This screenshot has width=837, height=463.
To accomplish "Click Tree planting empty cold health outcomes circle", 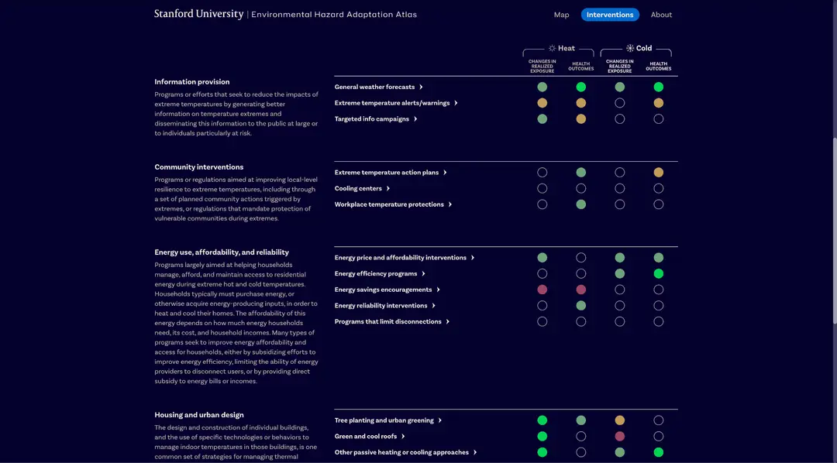I will pos(658,420).
